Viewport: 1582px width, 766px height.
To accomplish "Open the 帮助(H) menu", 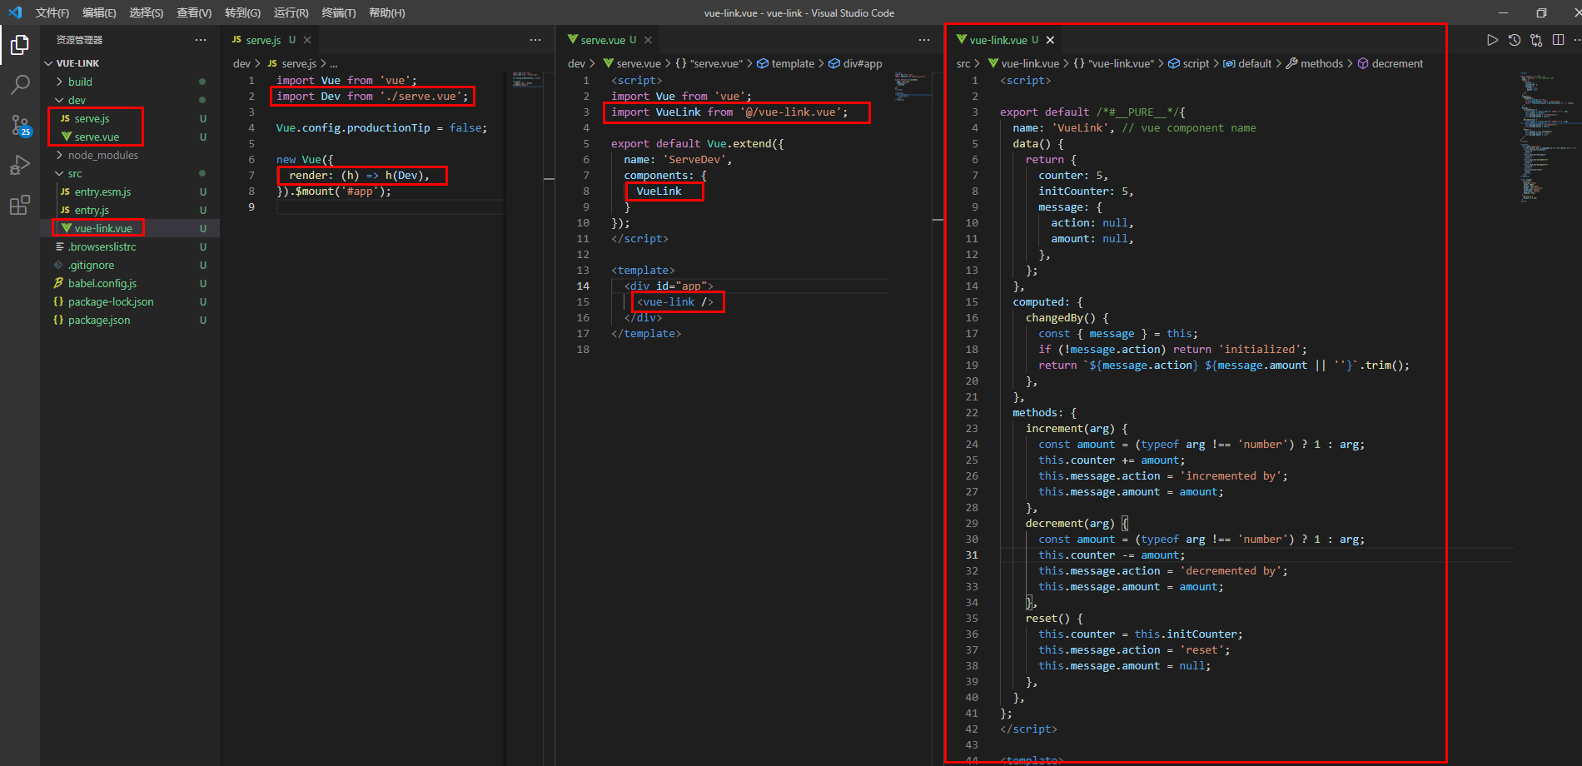I will (387, 12).
